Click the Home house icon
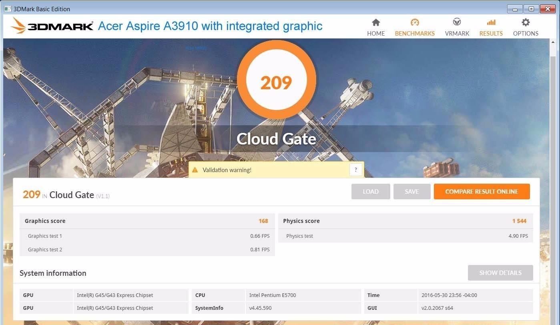The image size is (560, 325). point(375,22)
